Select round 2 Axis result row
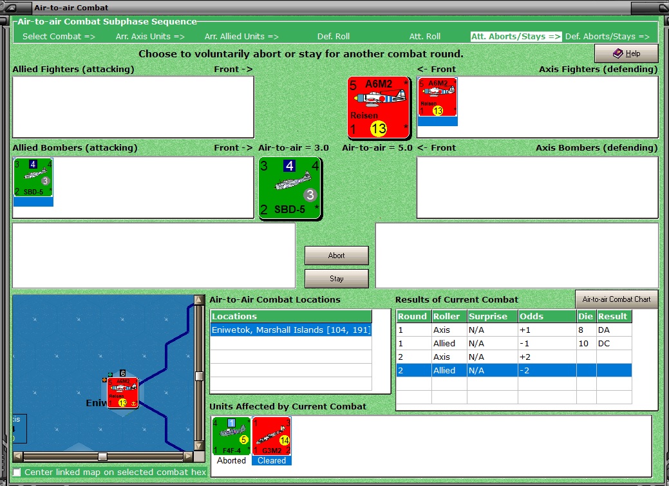 [x=514, y=357]
